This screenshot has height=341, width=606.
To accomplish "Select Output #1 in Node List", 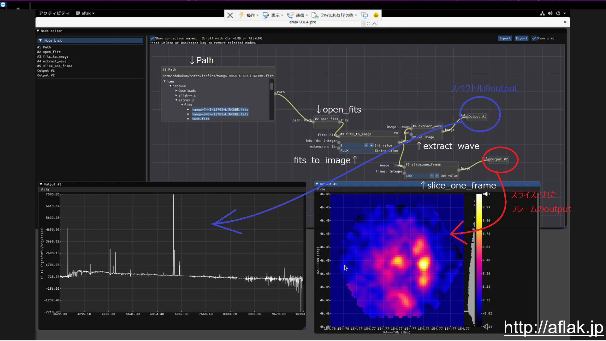I will [46, 71].
